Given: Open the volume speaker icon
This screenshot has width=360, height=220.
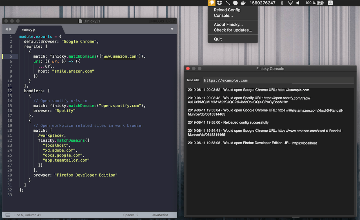Looking at the screenshot, I should tap(298, 3).
